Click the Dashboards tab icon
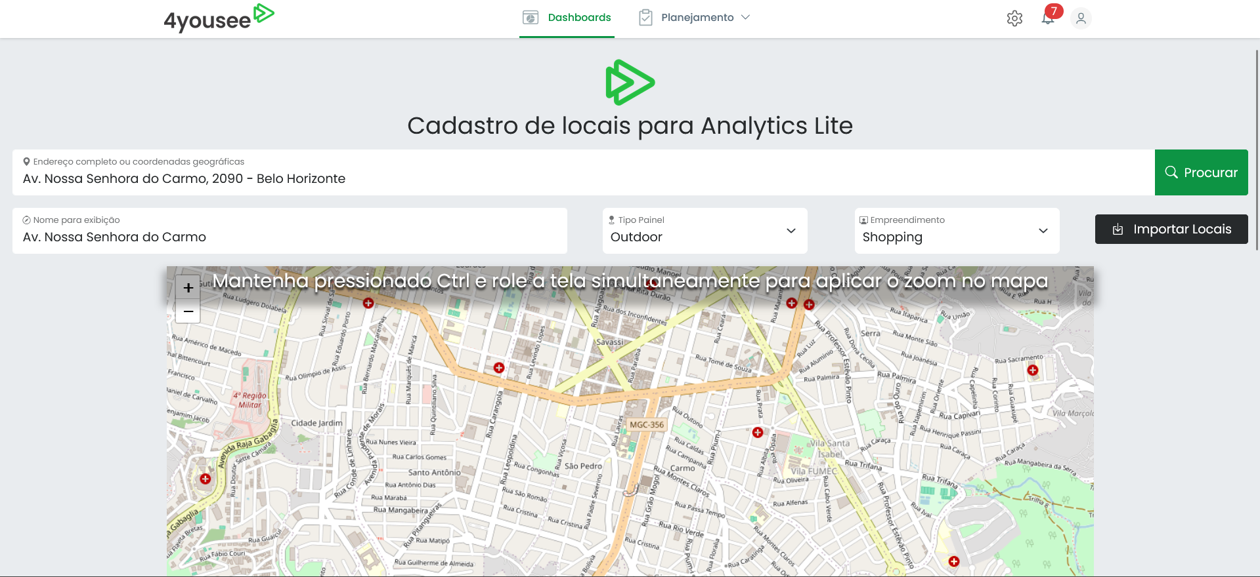1260x577 pixels. point(531,18)
